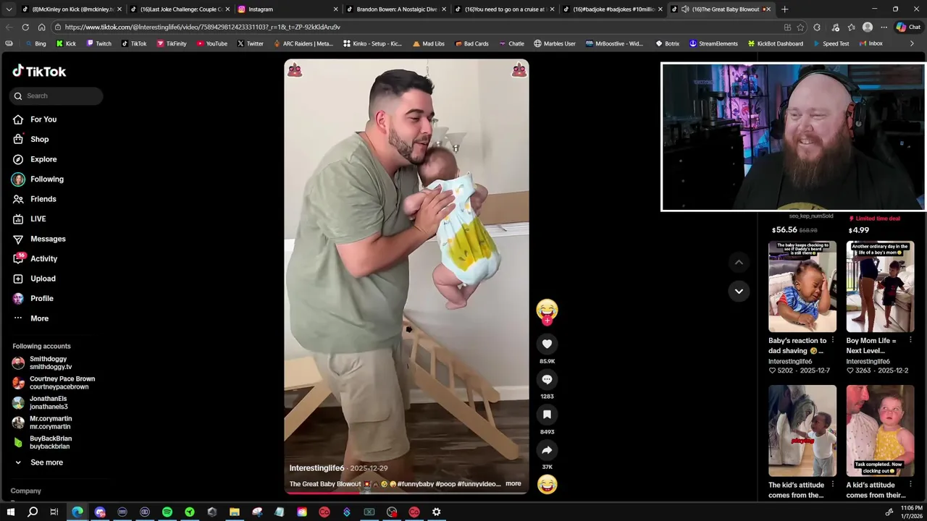Viewport: 927px width, 521px height.
Task: Open Messages in sidebar
Action: pos(48,239)
